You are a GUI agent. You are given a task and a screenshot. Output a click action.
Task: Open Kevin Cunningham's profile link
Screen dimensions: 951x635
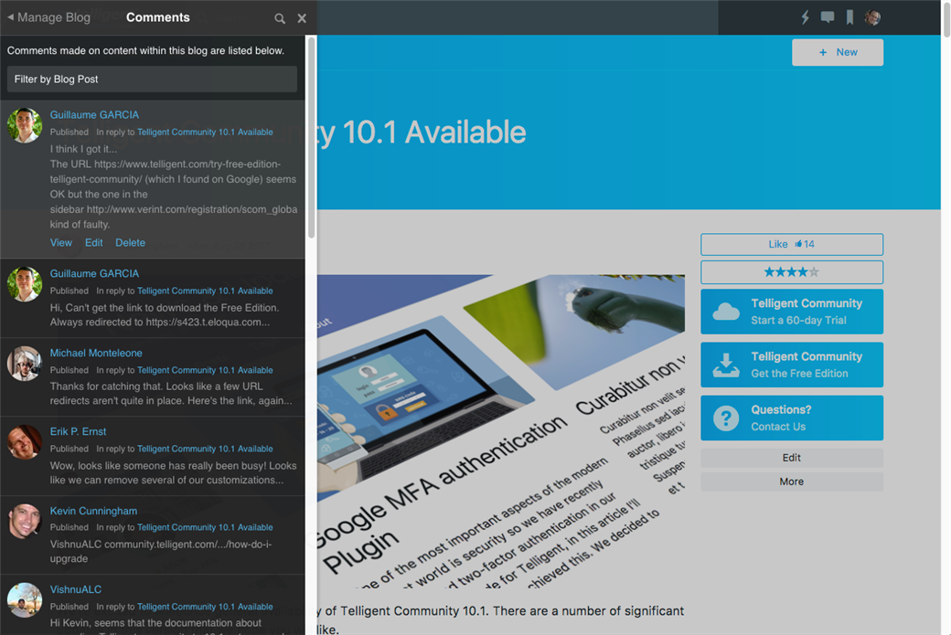point(93,512)
